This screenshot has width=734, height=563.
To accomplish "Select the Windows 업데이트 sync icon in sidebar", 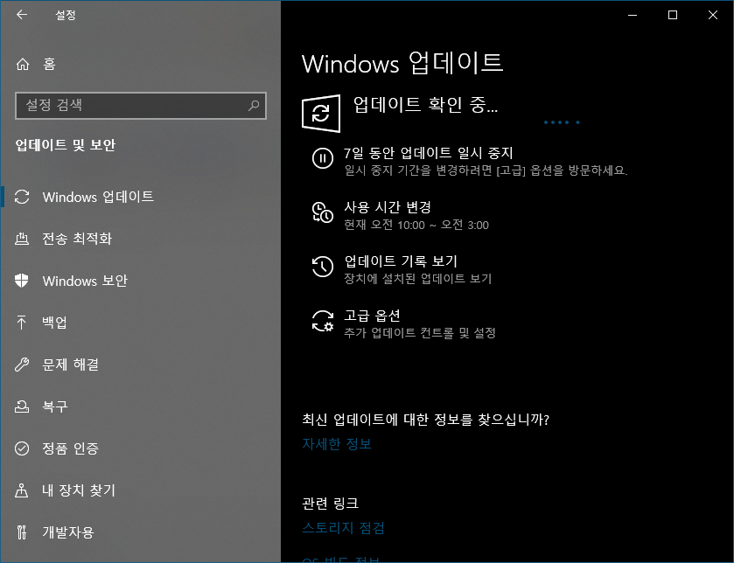I will pos(22,197).
